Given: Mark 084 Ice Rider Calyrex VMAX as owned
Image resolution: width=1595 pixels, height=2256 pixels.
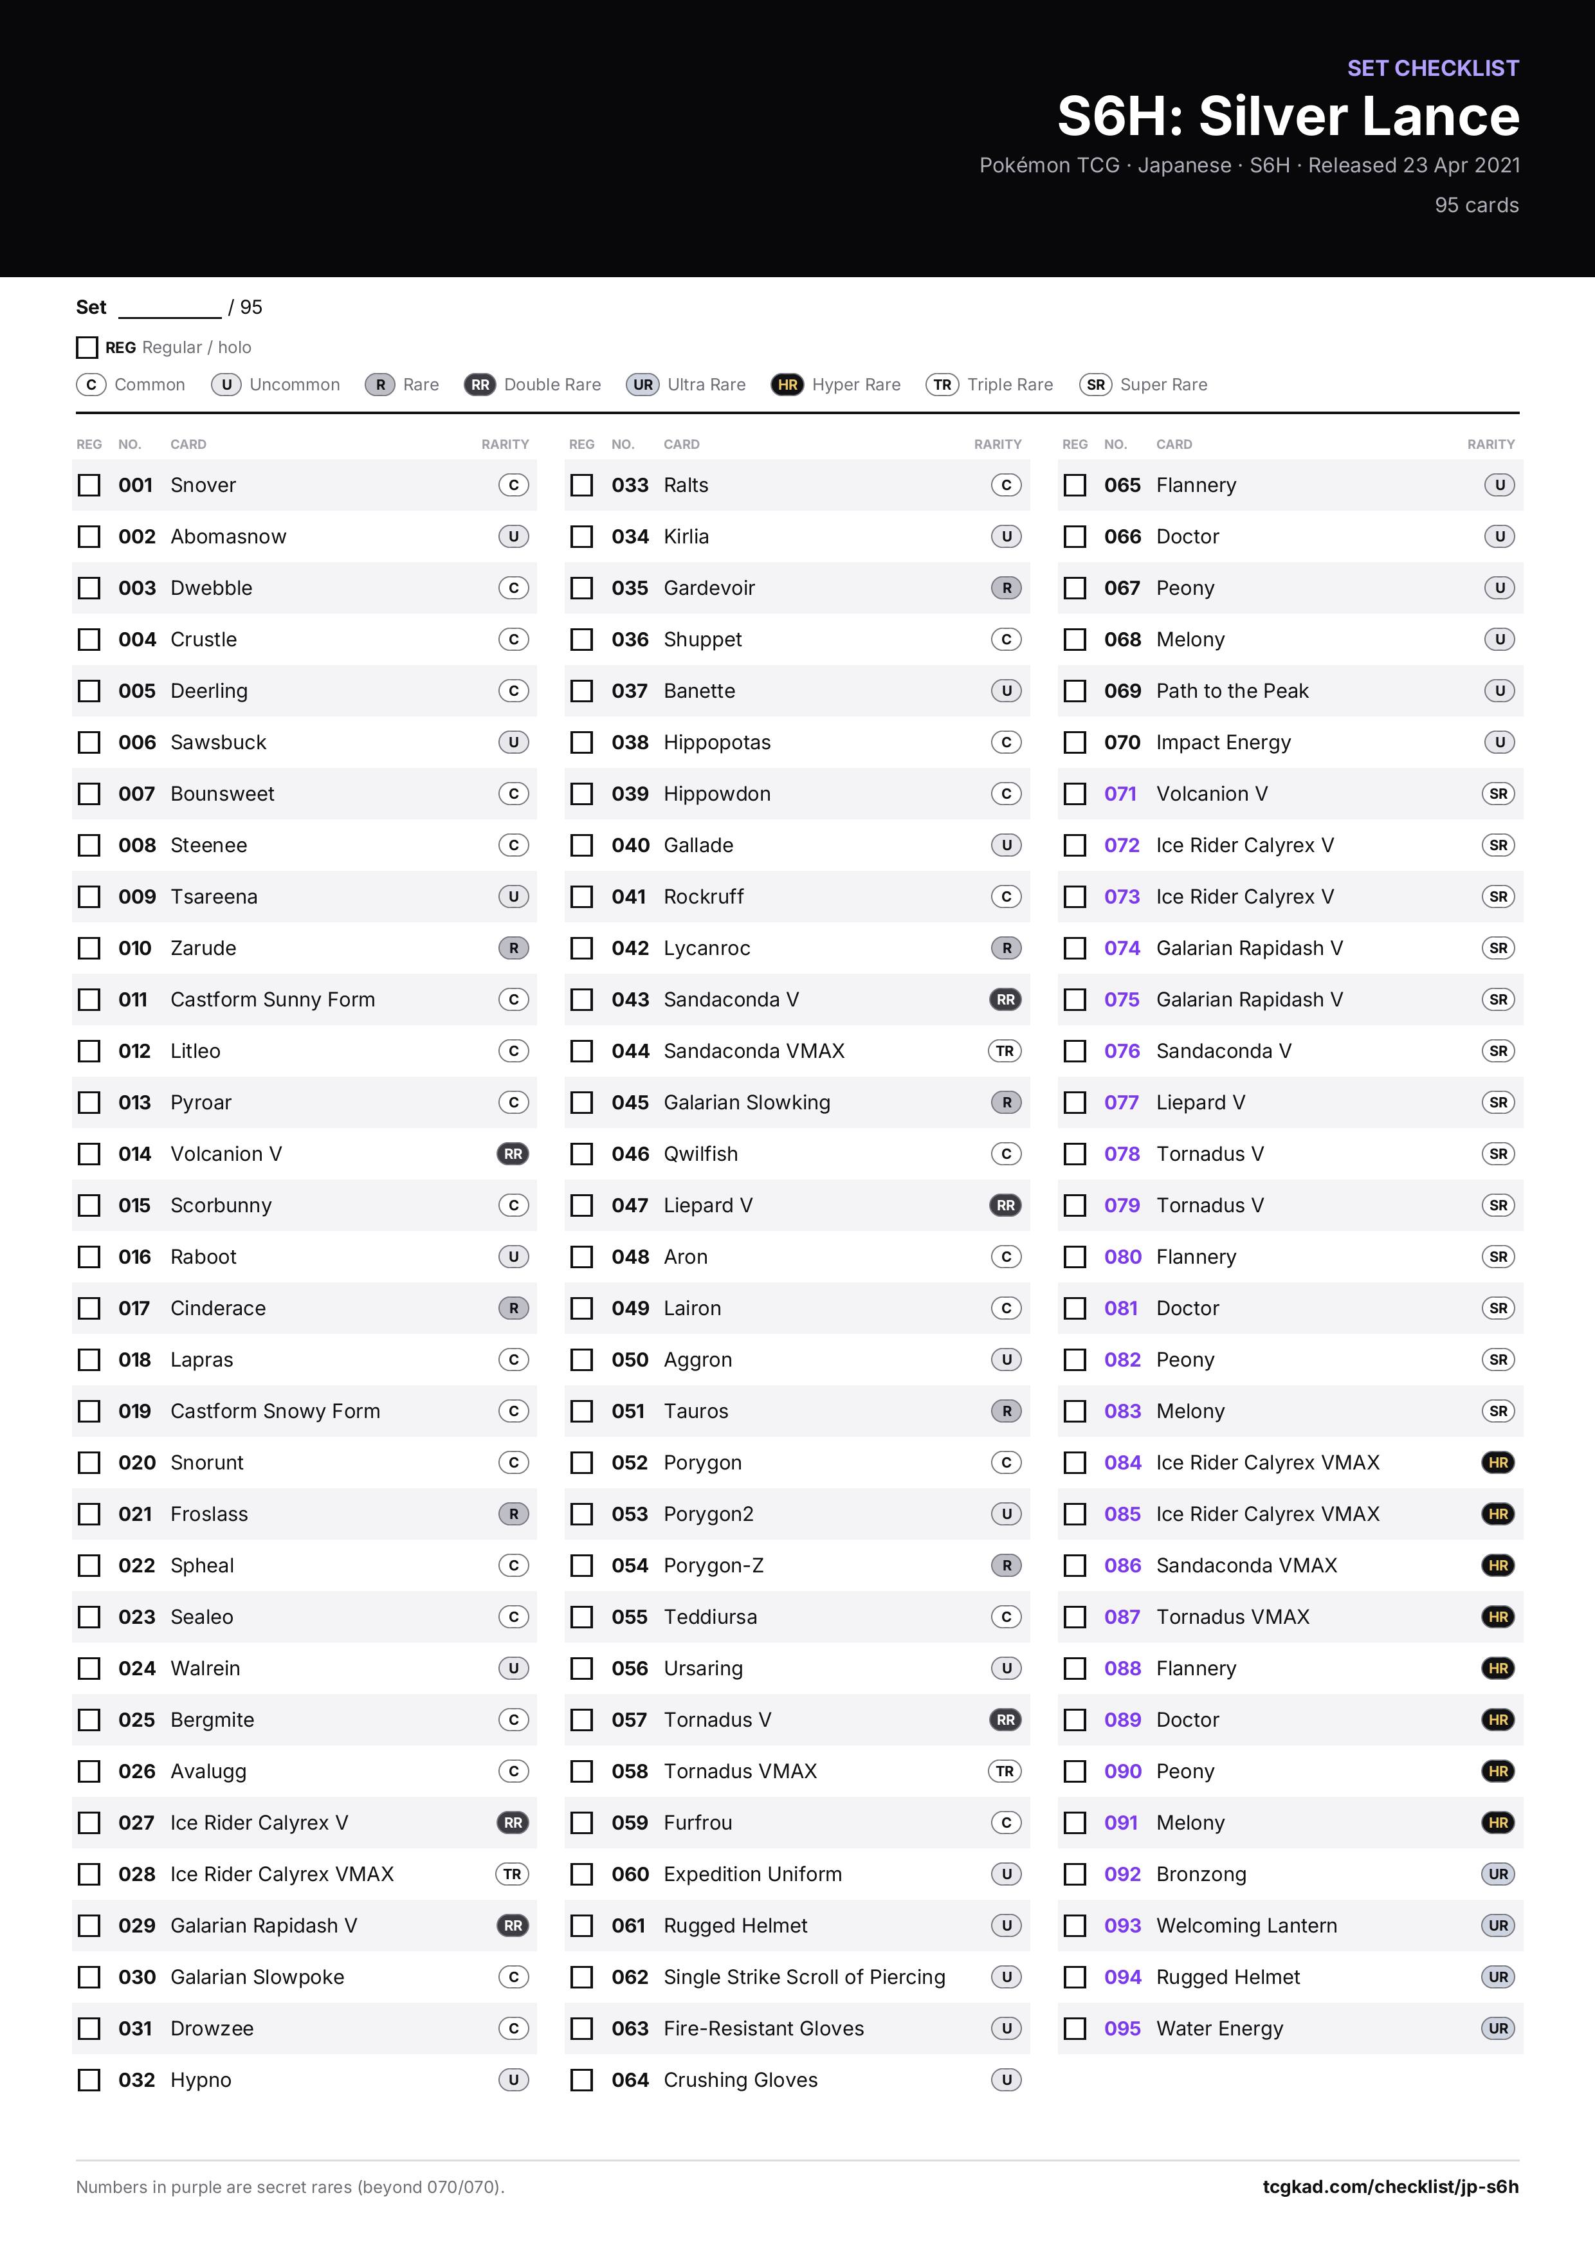Looking at the screenshot, I should [1076, 1463].
